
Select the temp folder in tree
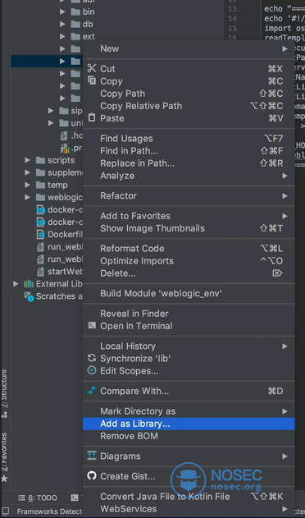[x=57, y=185]
